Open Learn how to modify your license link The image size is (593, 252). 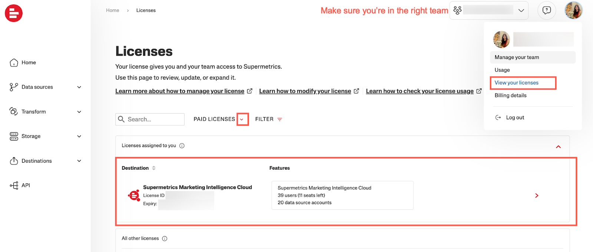pyautogui.click(x=305, y=91)
